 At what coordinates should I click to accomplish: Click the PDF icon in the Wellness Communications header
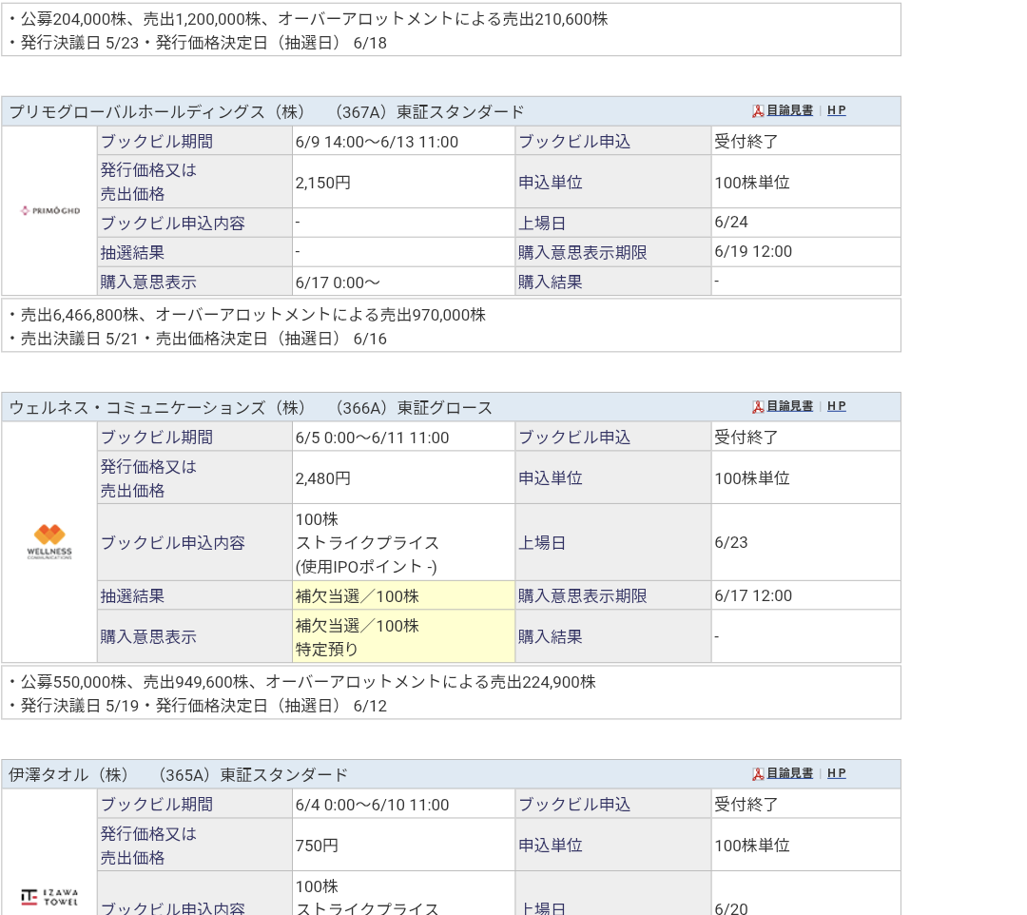coord(758,407)
